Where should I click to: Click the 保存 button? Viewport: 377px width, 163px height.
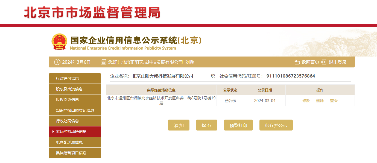click(207, 125)
